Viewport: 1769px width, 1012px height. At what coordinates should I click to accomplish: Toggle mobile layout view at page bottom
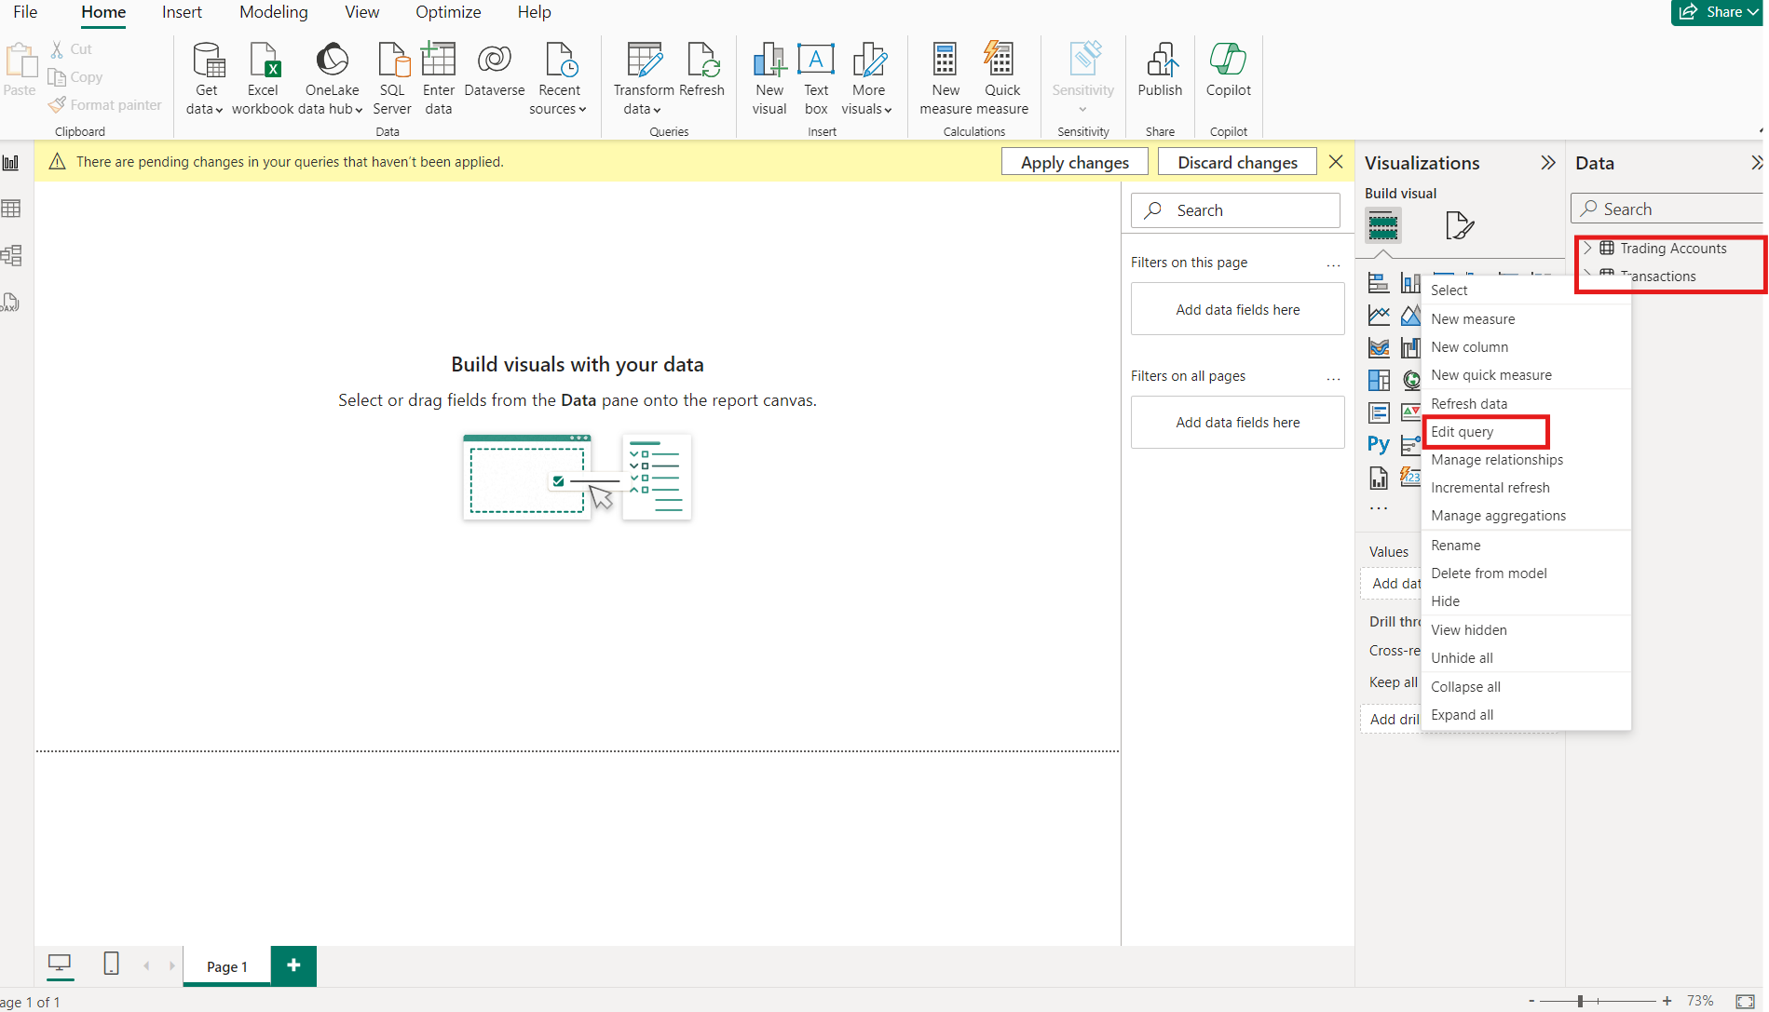[x=111, y=965]
